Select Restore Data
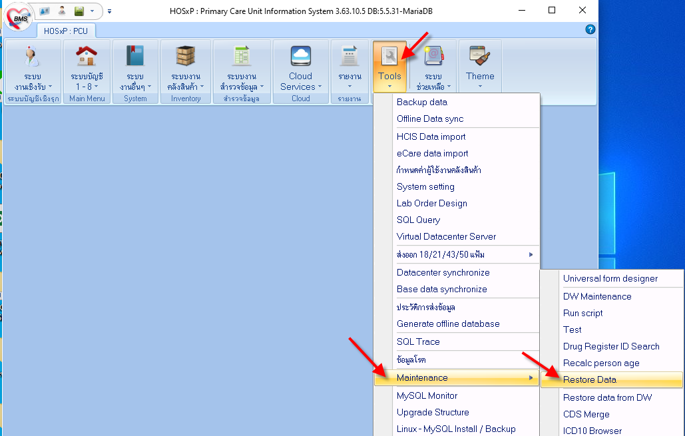685x436 pixels. tap(612, 379)
